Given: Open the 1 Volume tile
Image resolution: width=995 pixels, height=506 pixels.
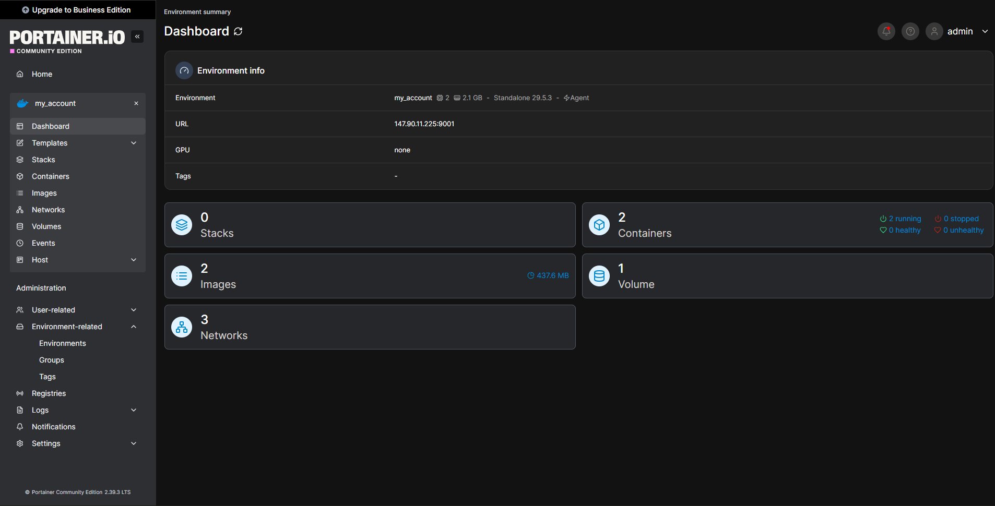Looking at the screenshot, I should coord(787,276).
